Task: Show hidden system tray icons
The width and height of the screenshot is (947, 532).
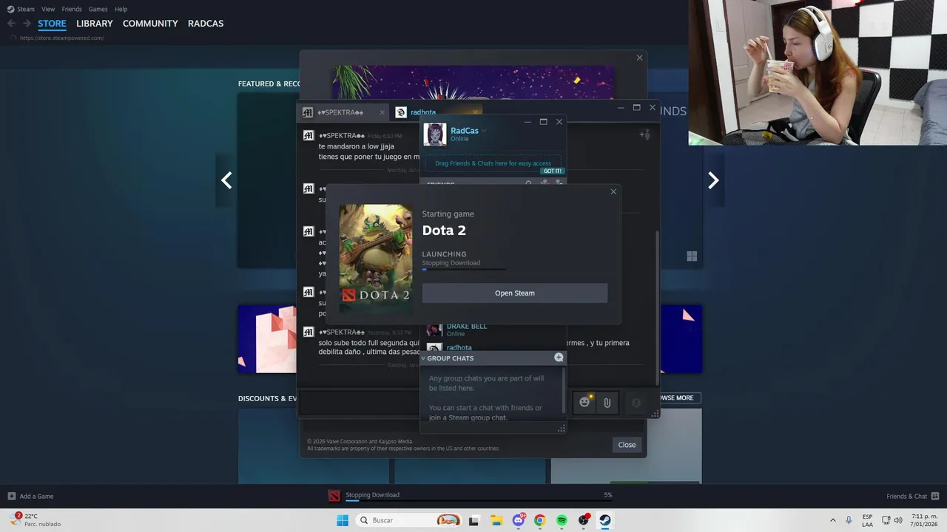Action: pos(832,520)
